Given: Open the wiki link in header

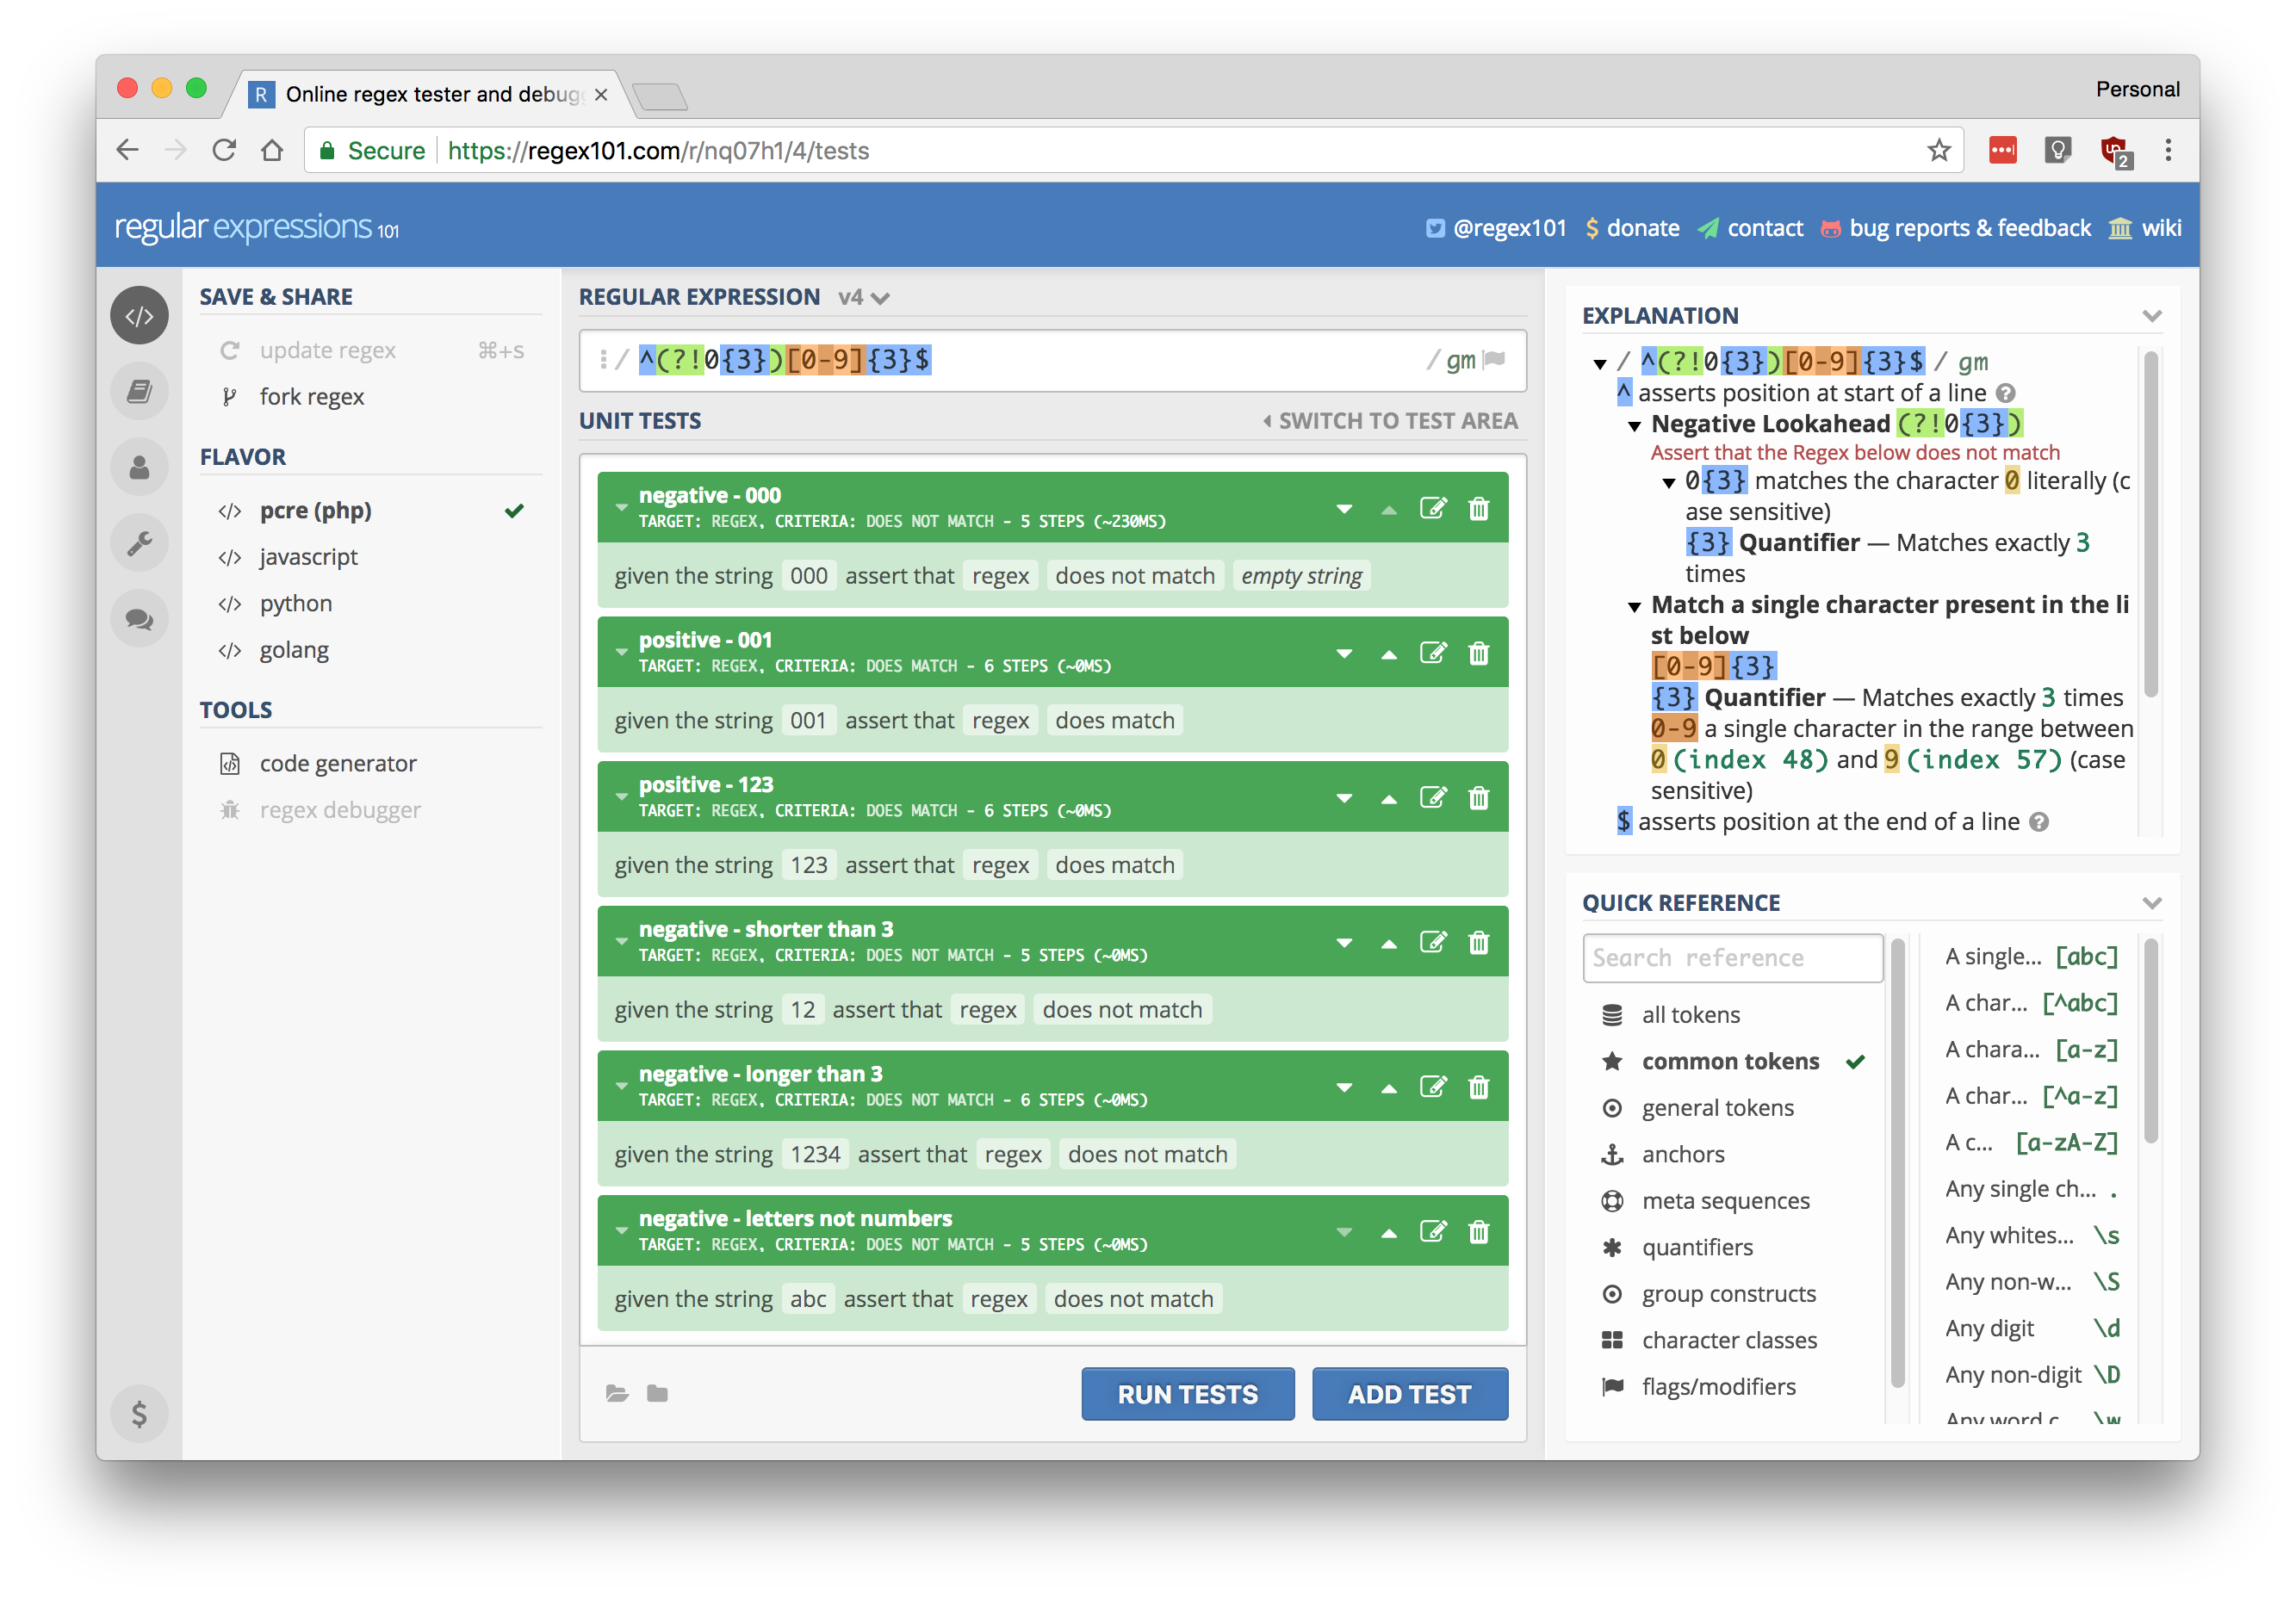Looking at the screenshot, I should [x=2145, y=229].
